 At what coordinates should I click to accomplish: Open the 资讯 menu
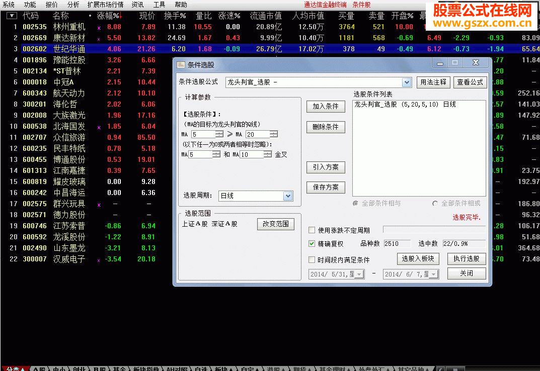coord(138,5)
